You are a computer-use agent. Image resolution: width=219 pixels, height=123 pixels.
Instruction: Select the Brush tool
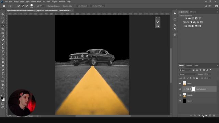3,44
